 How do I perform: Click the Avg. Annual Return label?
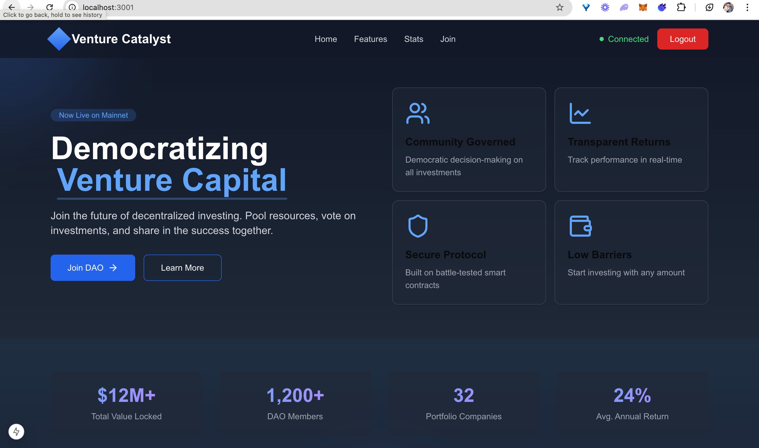point(632,416)
